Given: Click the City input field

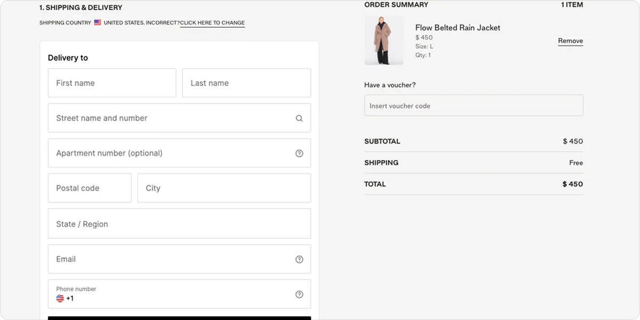Looking at the screenshot, I should (x=224, y=188).
